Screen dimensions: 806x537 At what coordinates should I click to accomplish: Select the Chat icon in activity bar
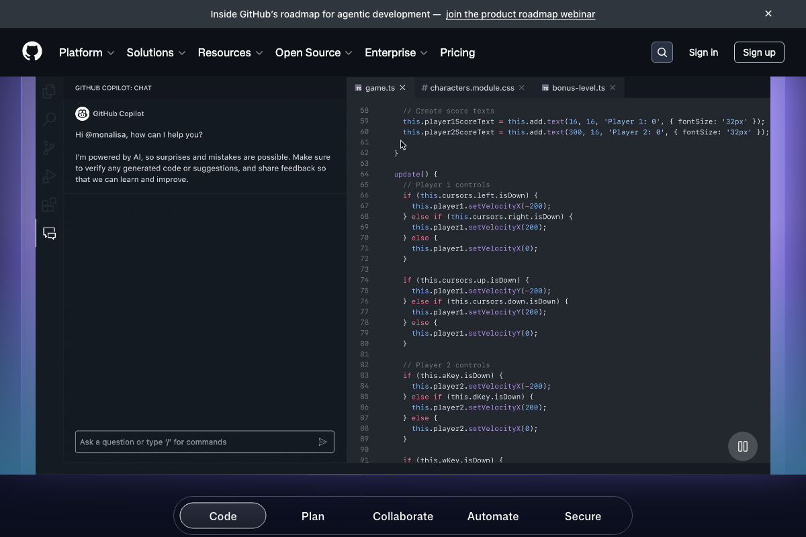(49, 234)
